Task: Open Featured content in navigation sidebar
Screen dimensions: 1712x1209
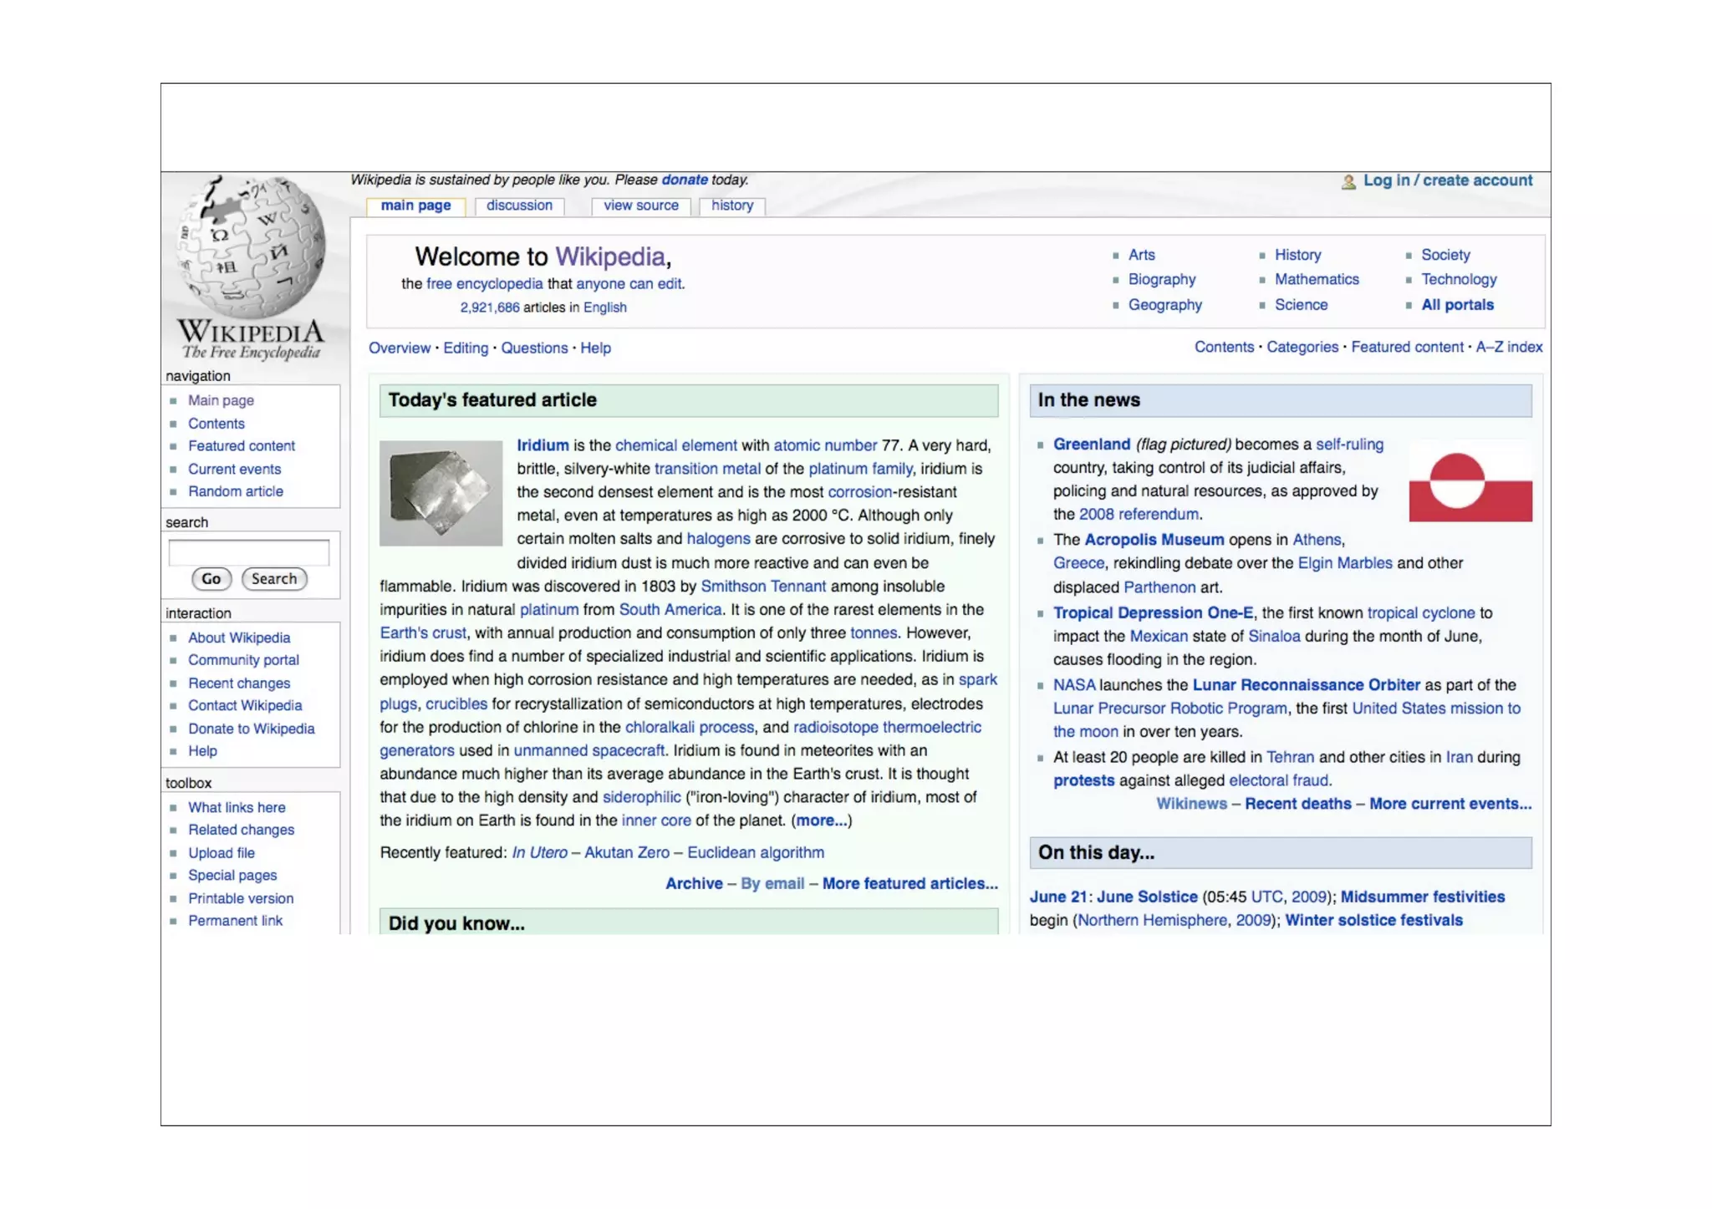Action: pyautogui.click(x=242, y=446)
